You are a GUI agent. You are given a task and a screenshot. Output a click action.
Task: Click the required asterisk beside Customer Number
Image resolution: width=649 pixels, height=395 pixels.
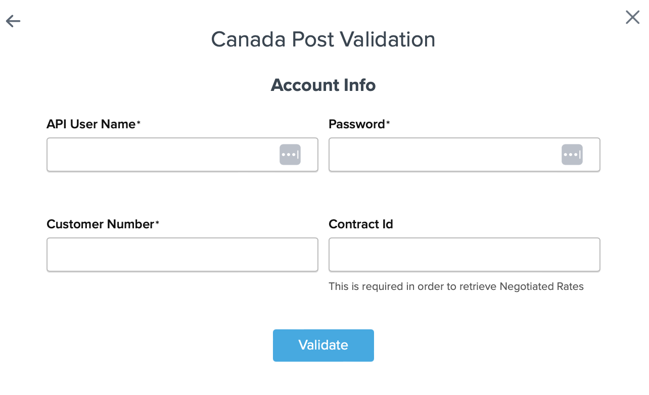[x=157, y=223]
